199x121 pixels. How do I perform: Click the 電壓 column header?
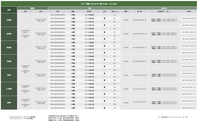coord(126,11)
